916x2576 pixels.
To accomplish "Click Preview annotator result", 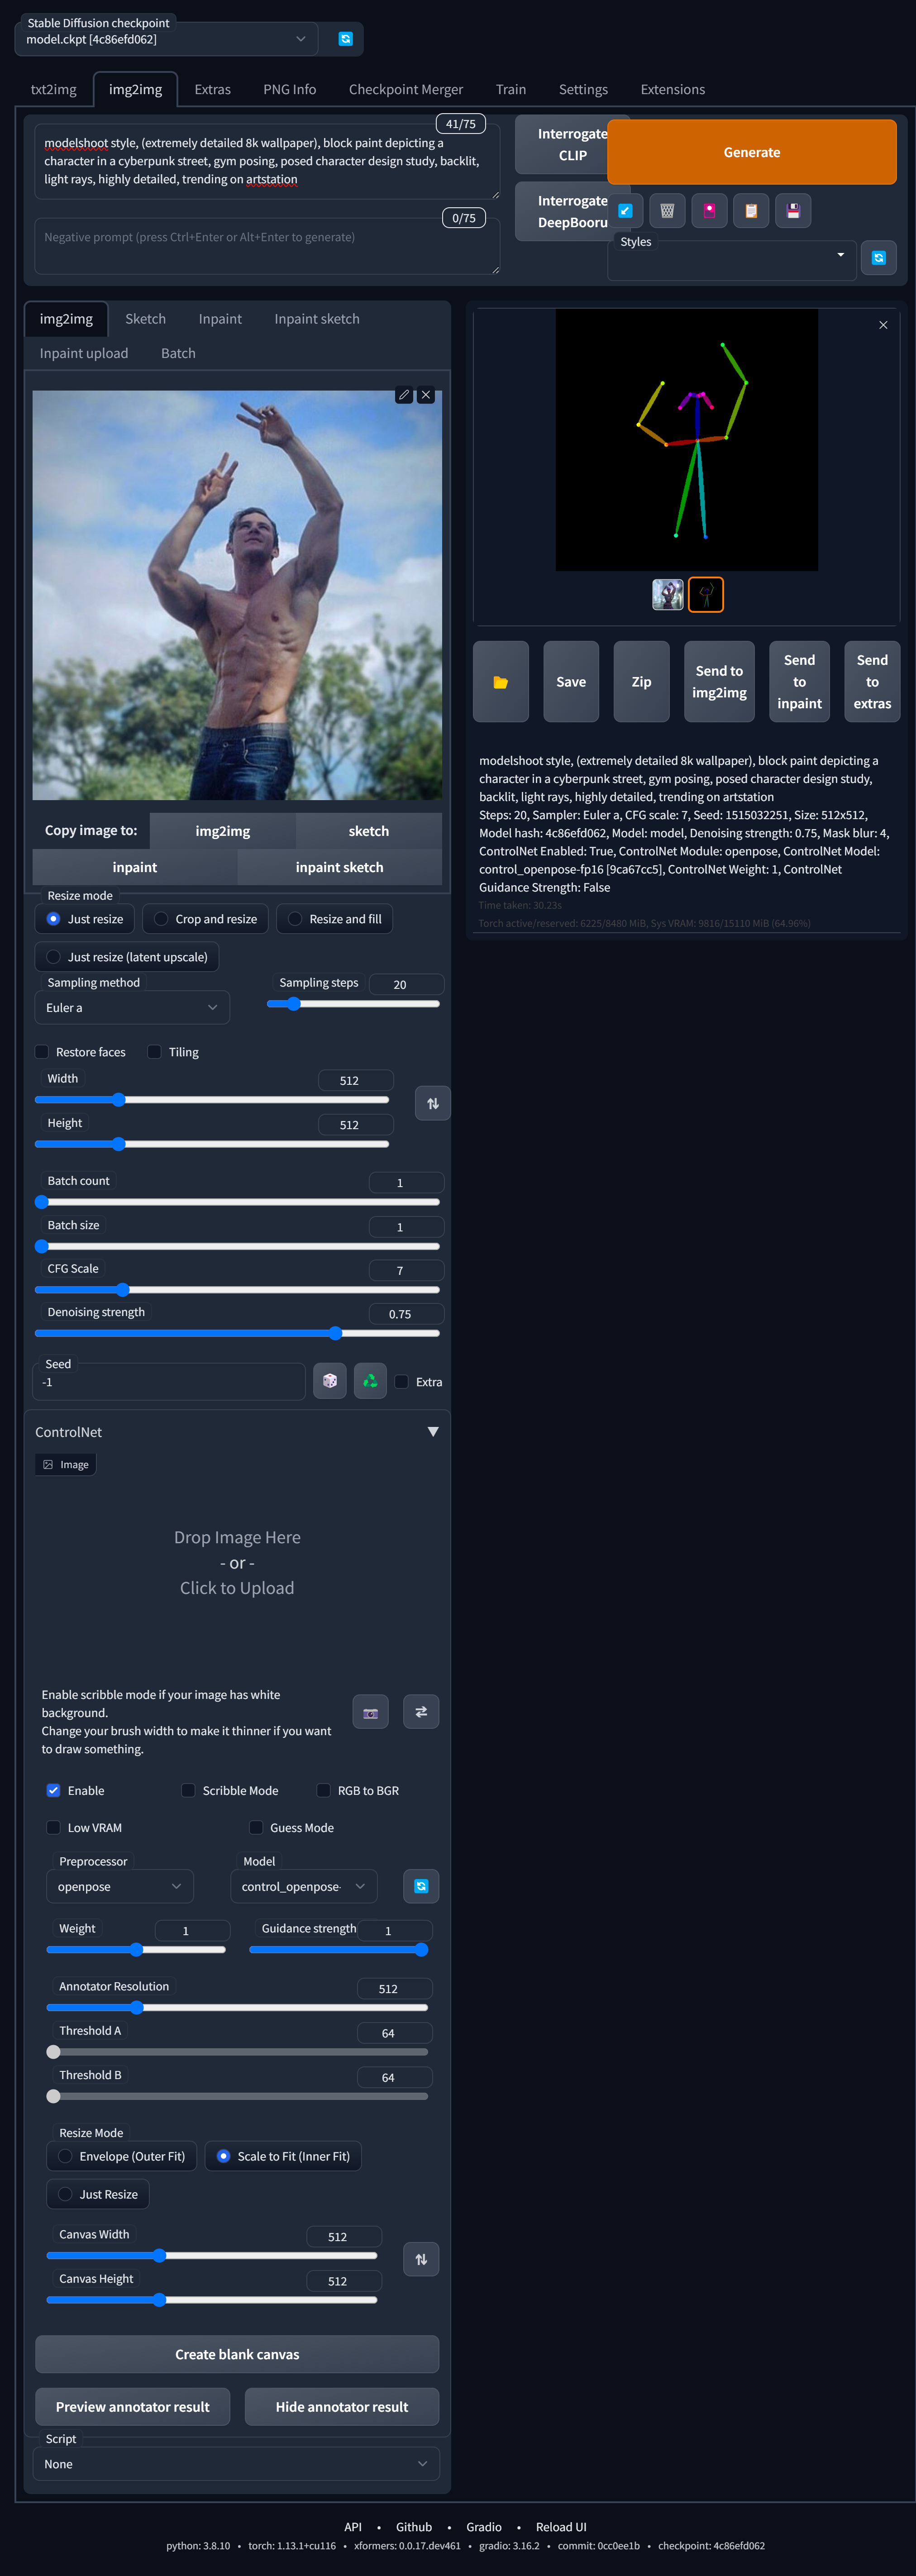I will coord(133,2407).
